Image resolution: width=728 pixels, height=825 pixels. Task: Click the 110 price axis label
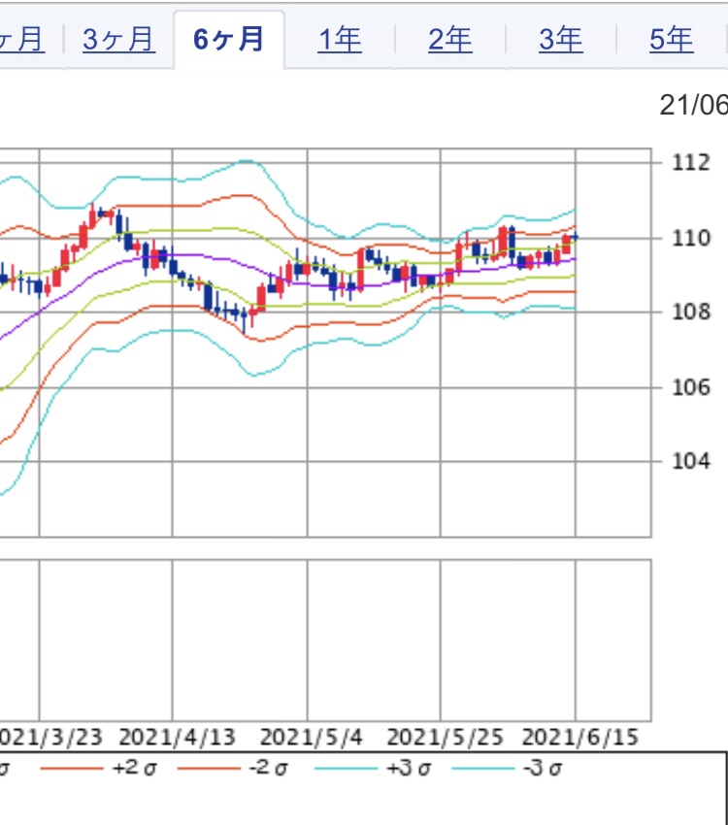point(691,239)
